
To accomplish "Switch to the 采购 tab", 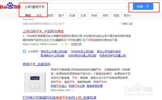I will pyautogui.click(x=105, y=15).
